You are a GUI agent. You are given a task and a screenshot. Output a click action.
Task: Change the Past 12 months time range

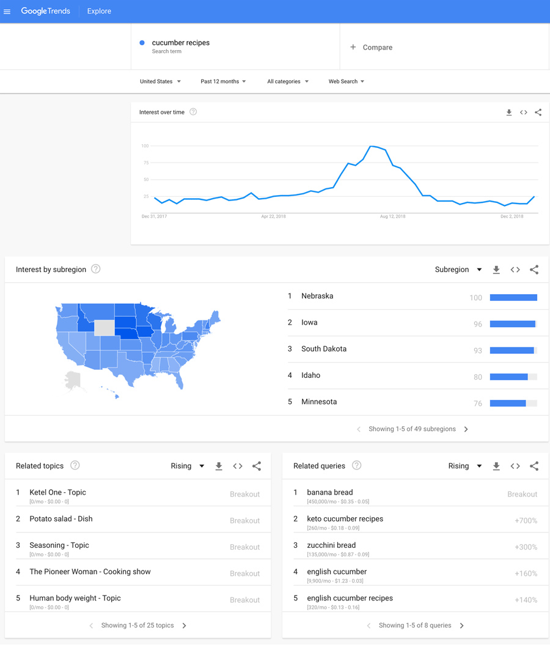click(x=223, y=81)
